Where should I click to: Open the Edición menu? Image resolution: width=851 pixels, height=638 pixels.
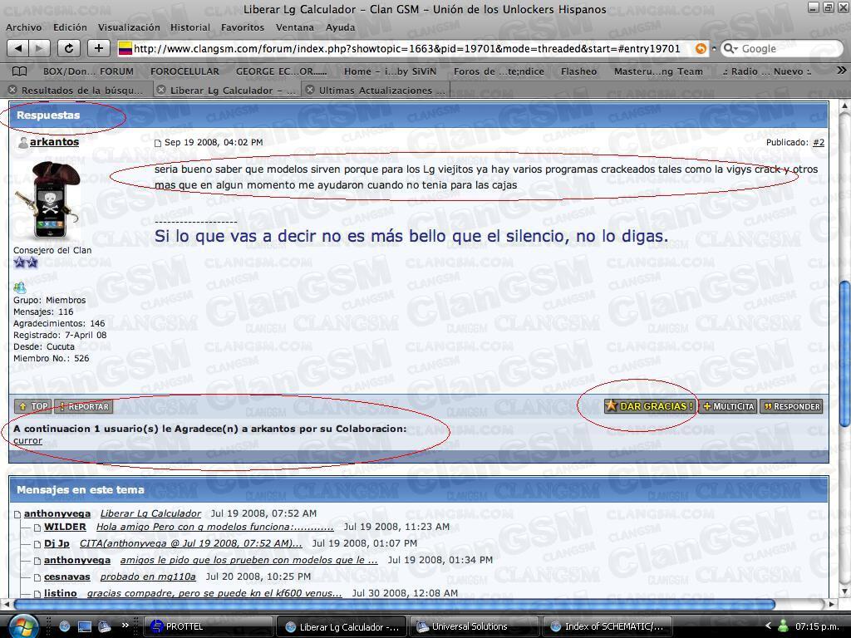point(70,27)
